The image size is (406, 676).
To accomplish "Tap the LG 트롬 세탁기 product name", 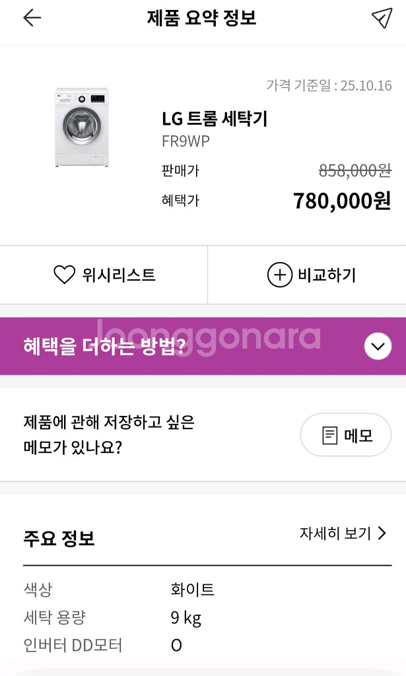I will (x=215, y=119).
